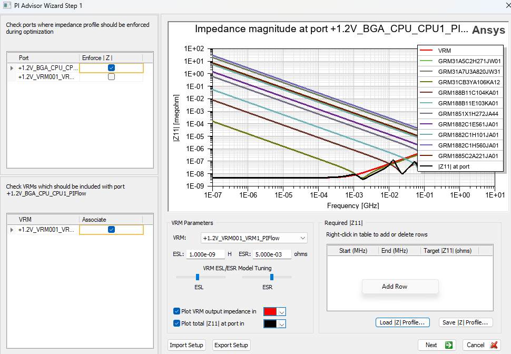Click the green arrow icon on Next
511x354 pixels.
click(x=449, y=345)
